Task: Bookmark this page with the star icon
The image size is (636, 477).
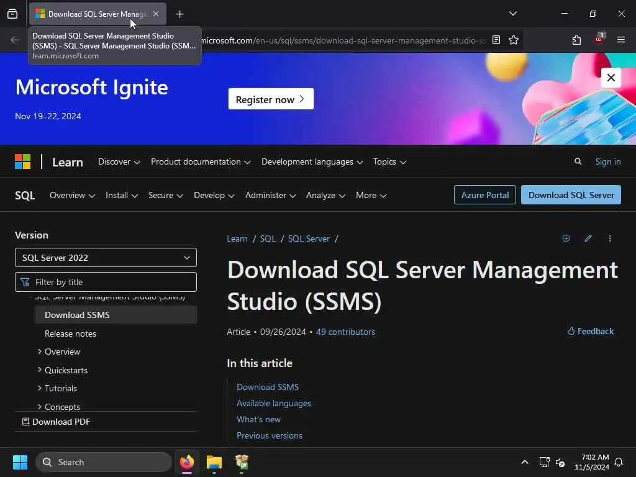Action: click(x=514, y=40)
